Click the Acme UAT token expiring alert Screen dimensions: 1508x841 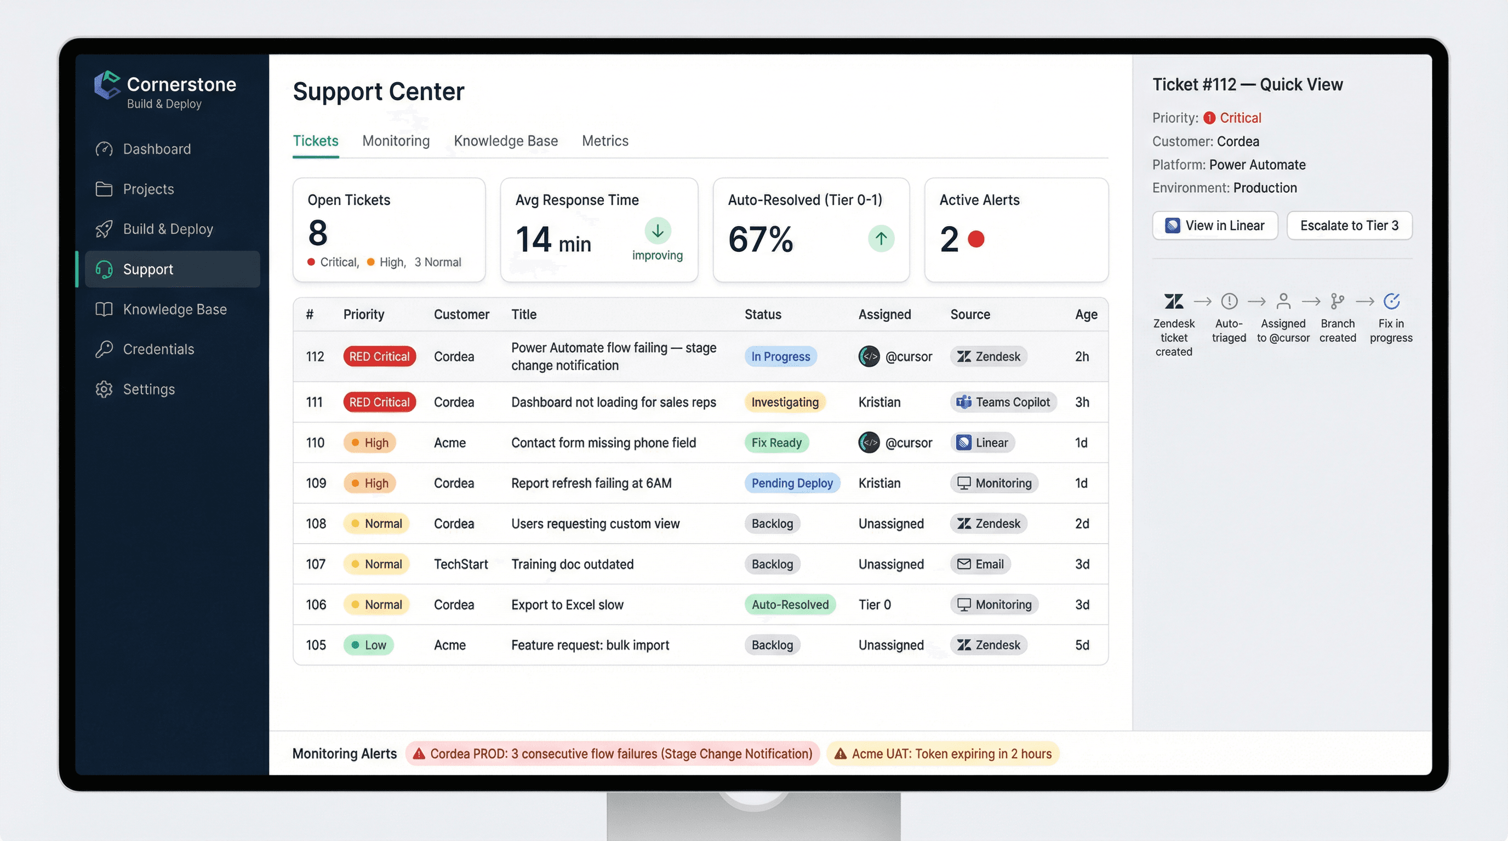point(942,754)
